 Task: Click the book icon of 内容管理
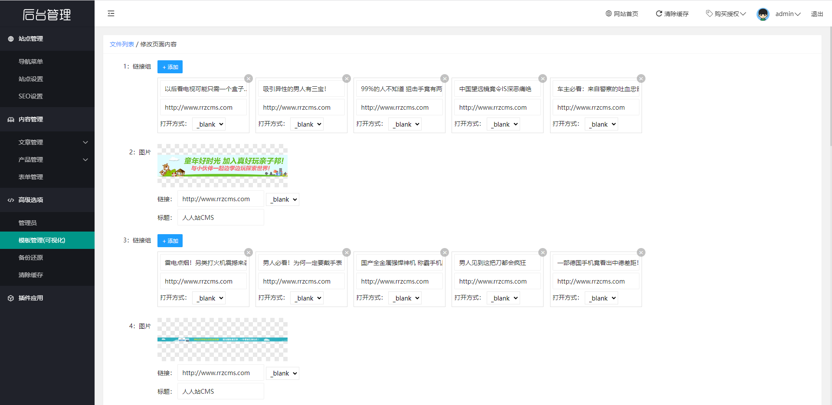(x=11, y=119)
